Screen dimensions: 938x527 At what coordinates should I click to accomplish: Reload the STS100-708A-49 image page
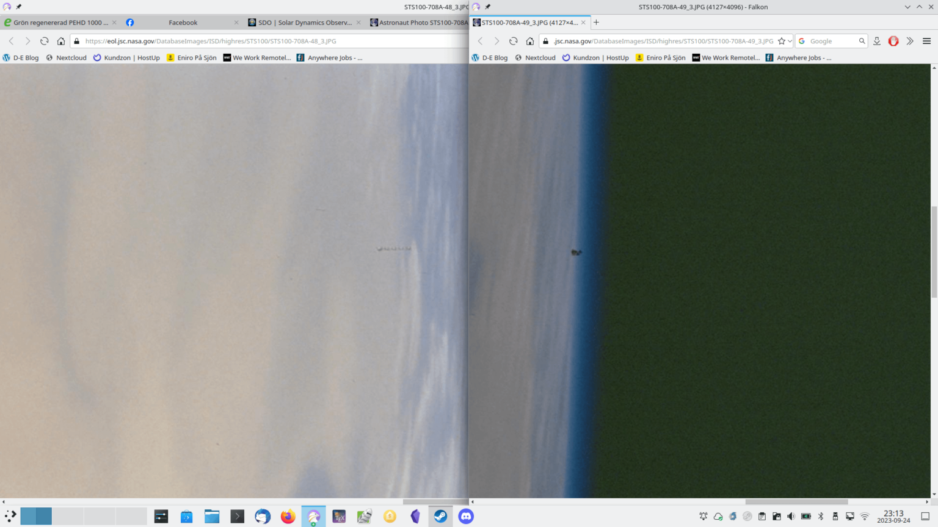[513, 41]
